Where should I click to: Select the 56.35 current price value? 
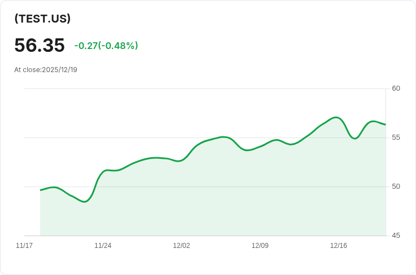pos(40,45)
